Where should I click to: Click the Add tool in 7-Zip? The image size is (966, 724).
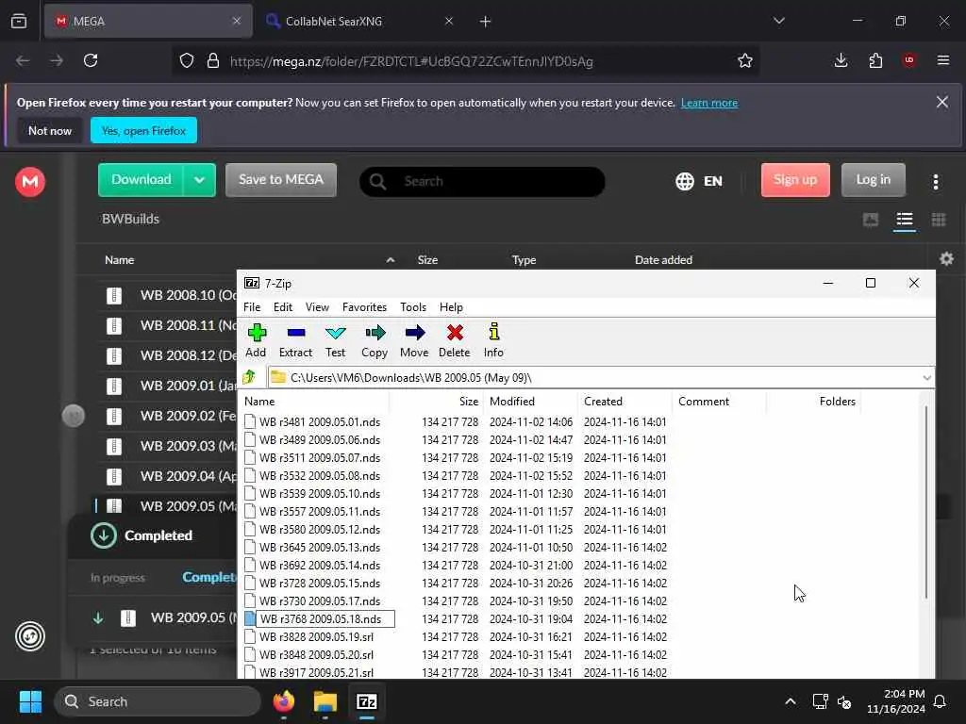[256, 340]
